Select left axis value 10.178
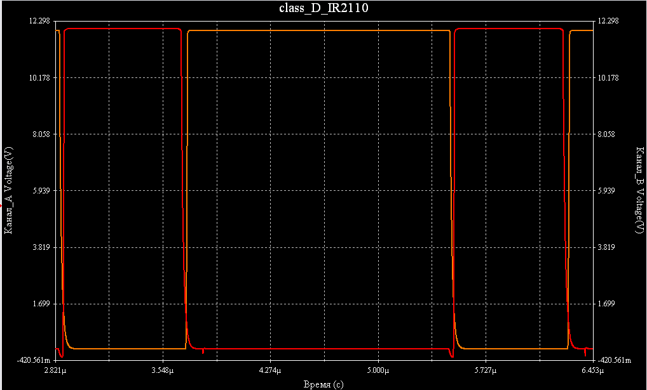 [39, 78]
